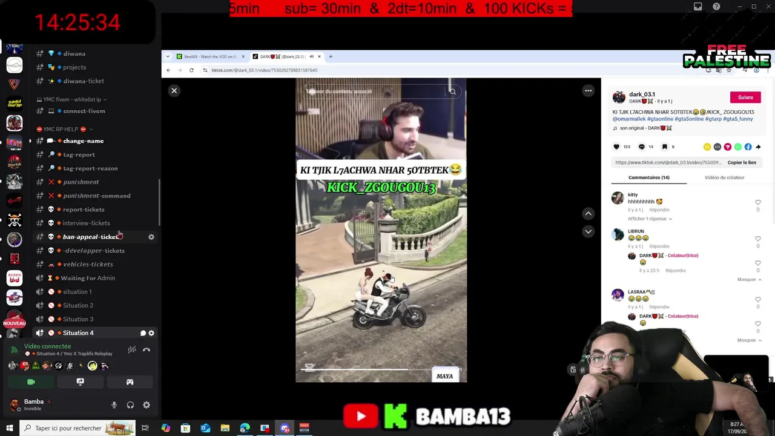Image resolution: width=775 pixels, height=436 pixels.
Task: Join 'Waiting For Admin' voice channel
Action: (x=88, y=278)
